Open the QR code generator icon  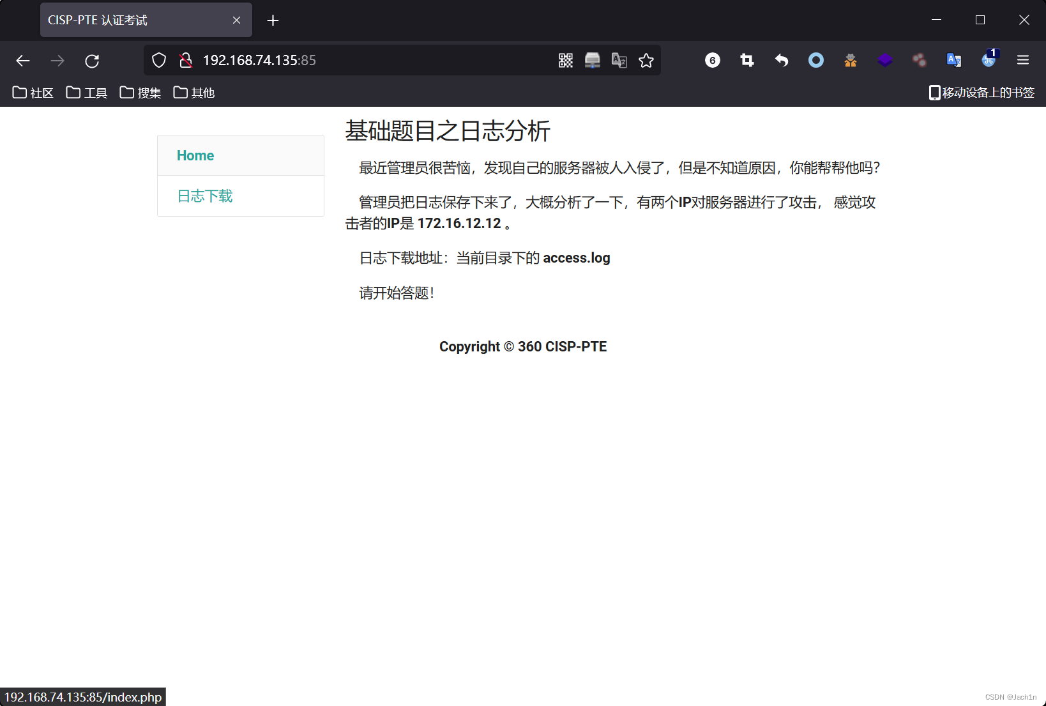pos(566,61)
